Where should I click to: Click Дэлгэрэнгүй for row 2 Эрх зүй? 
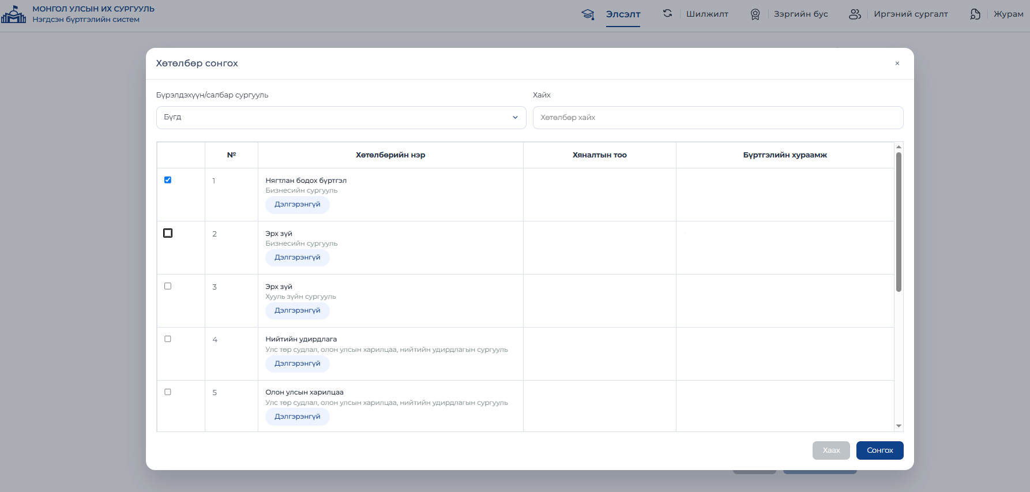tap(298, 258)
